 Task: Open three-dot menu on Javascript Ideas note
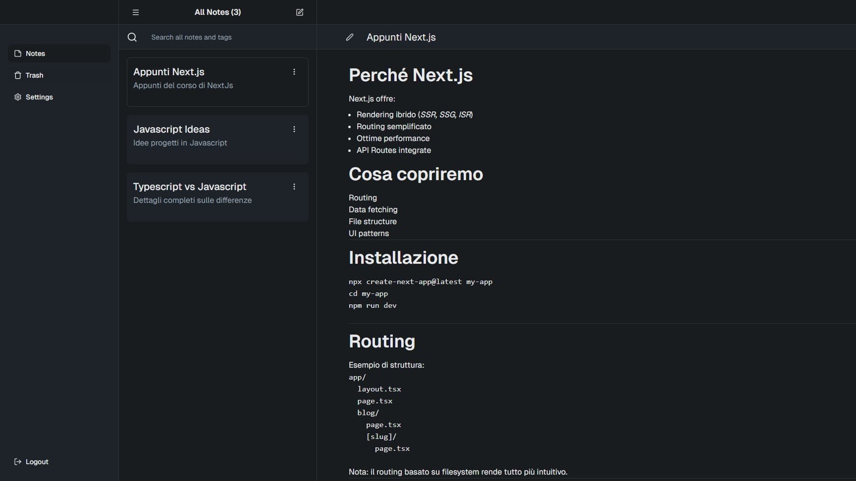click(x=294, y=129)
